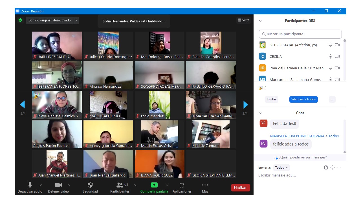Viewport: 361px width, 203px height.
Task: Click the chat file attachment icon
Action: (326, 167)
